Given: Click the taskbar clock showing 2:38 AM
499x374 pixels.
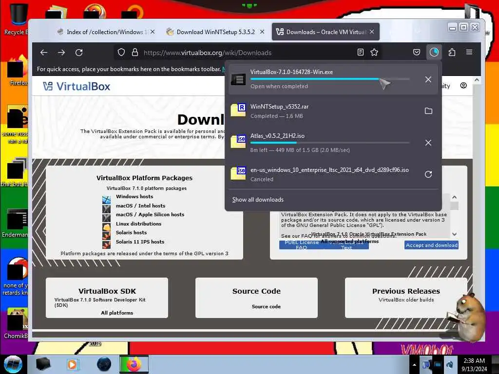Looking at the screenshot, I should (x=474, y=365).
